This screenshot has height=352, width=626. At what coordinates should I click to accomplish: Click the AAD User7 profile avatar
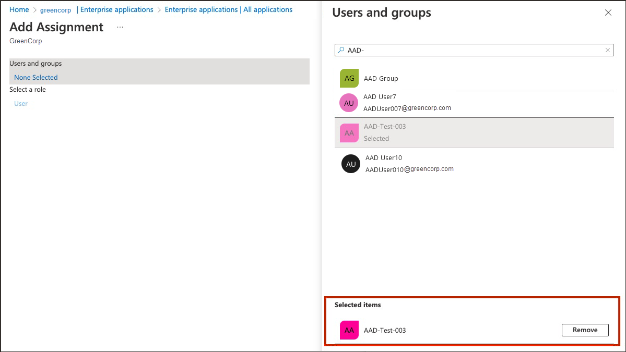pyautogui.click(x=349, y=103)
